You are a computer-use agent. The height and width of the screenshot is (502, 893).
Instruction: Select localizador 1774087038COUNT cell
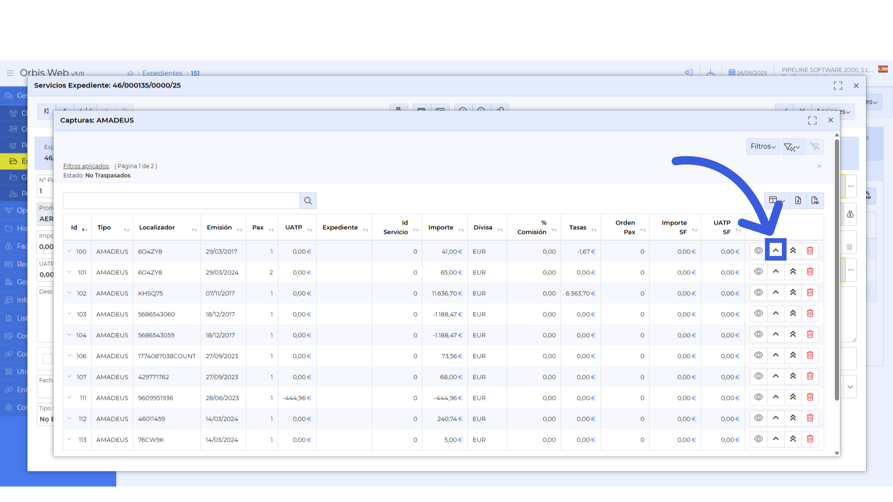coord(167,356)
